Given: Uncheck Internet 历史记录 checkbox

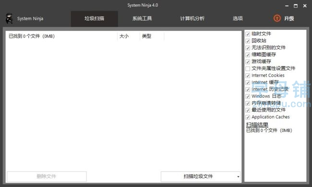Looking at the screenshot, I should pyautogui.click(x=248, y=90).
